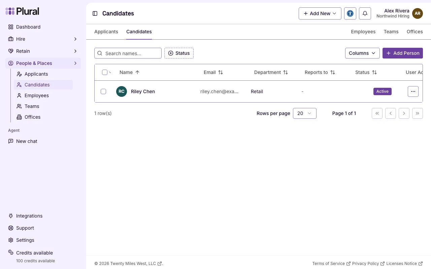Click the AR user avatar
Image resolution: width=431 pixels, height=269 pixels.
pos(418,13)
